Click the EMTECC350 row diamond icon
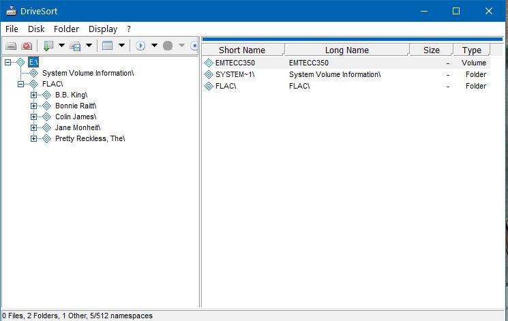Viewport: 508px width, 321px height. coord(209,63)
